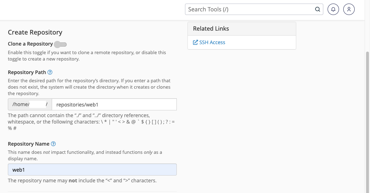This screenshot has height=193, width=370.
Task: Click the Repository Name label text
Action: (29, 144)
